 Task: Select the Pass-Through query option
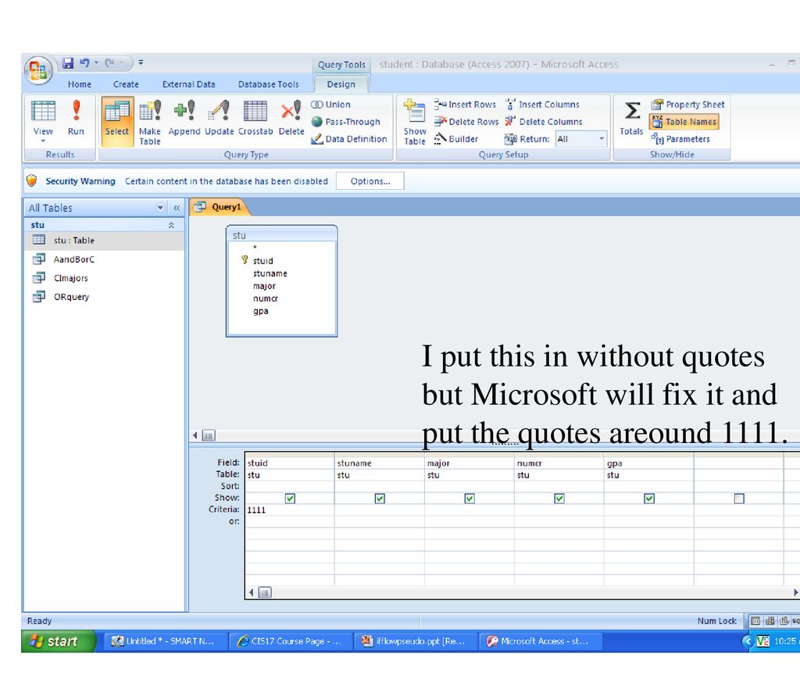[x=346, y=121]
